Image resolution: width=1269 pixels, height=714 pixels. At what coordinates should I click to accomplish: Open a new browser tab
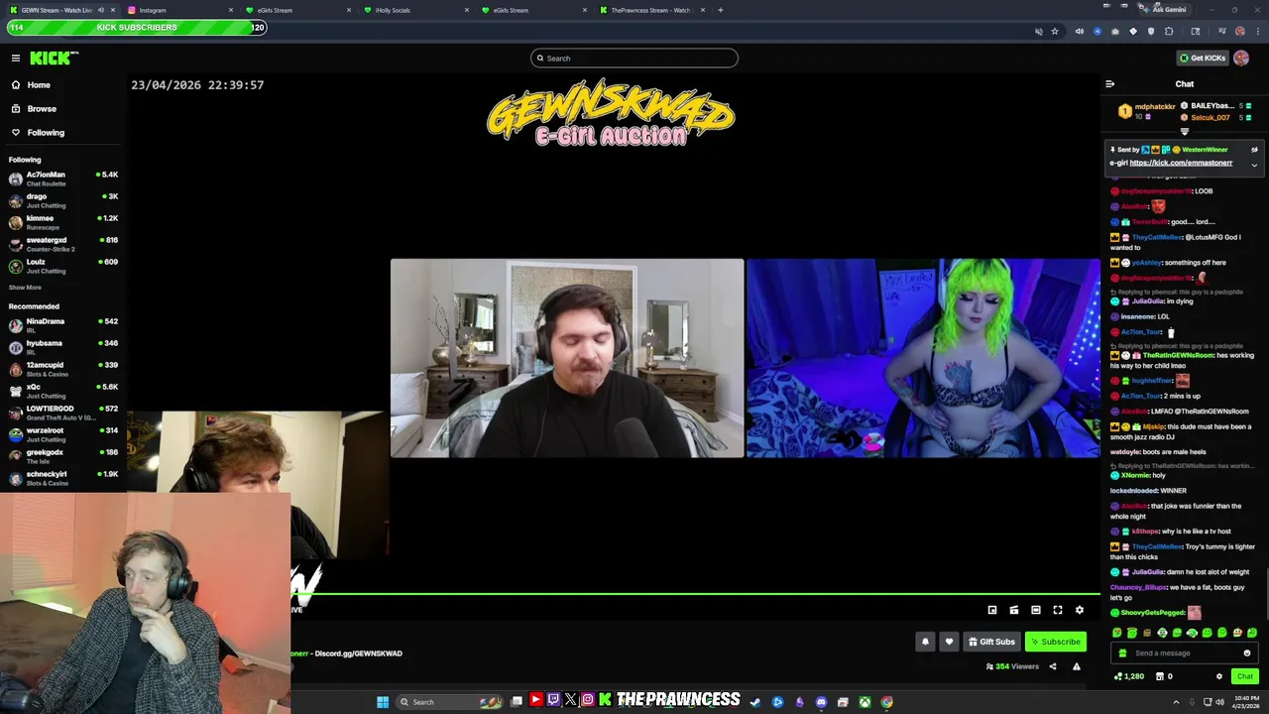(721, 10)
